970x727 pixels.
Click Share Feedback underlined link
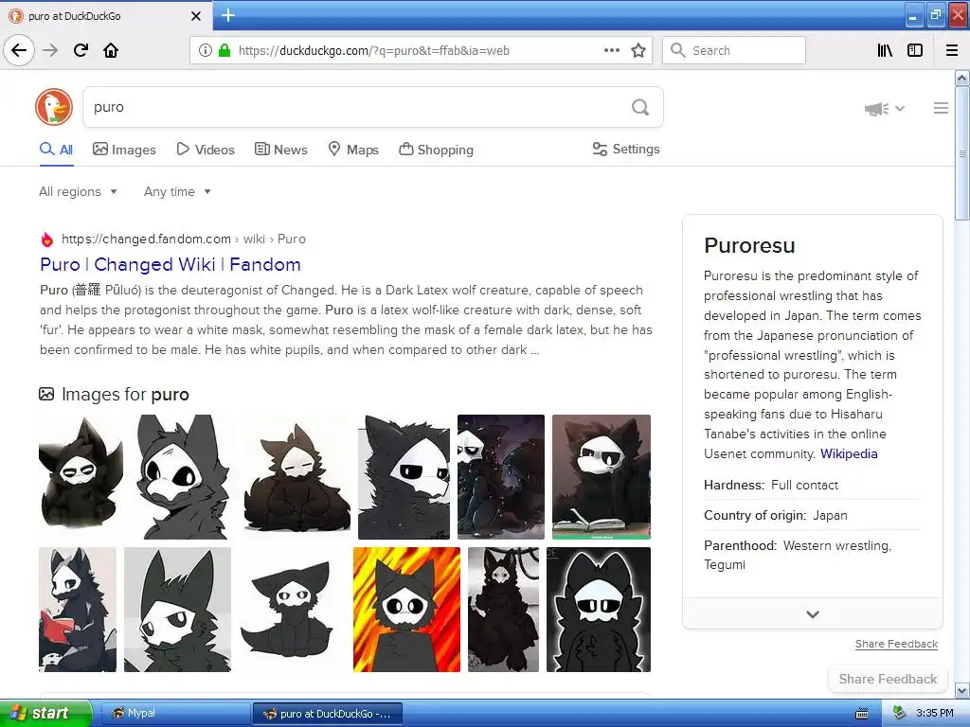(896, 644)
